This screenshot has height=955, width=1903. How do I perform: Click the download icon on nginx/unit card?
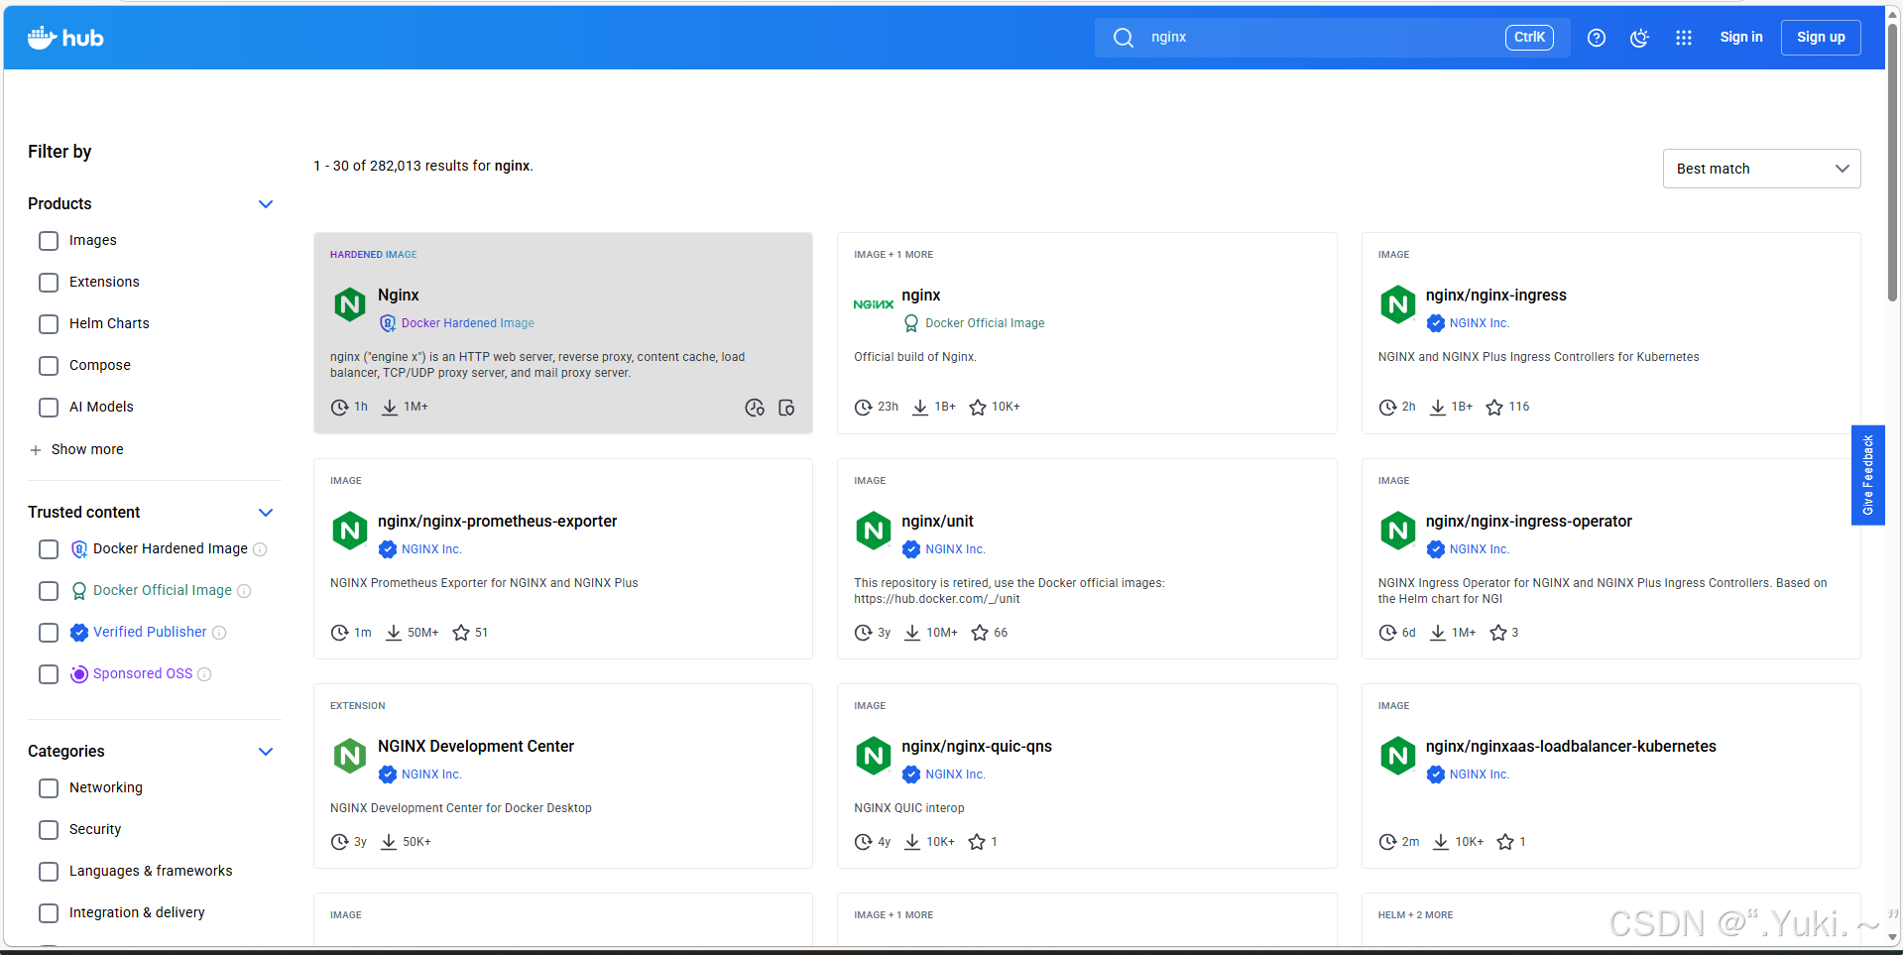911,633
